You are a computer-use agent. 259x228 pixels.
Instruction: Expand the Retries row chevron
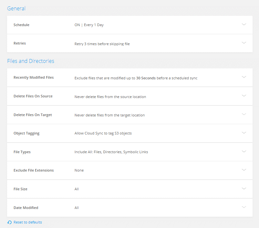(244, 43)
